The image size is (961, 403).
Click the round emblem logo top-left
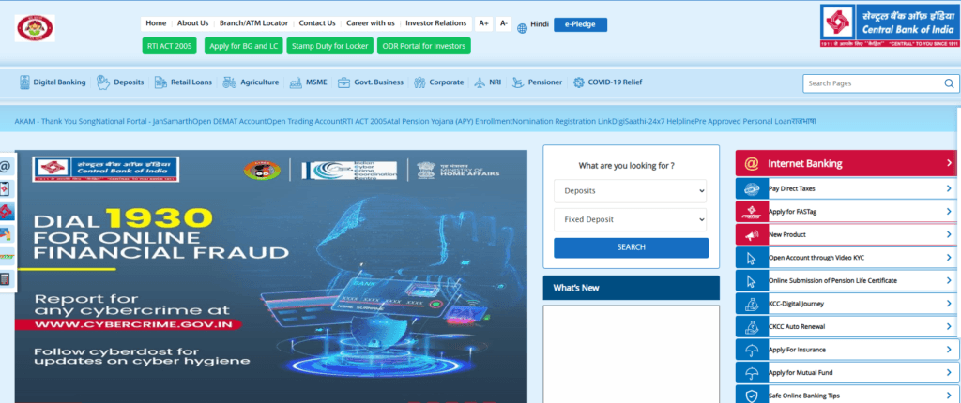tap(35, 28)
